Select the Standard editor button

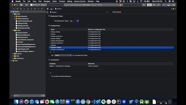tap(149, 5)
